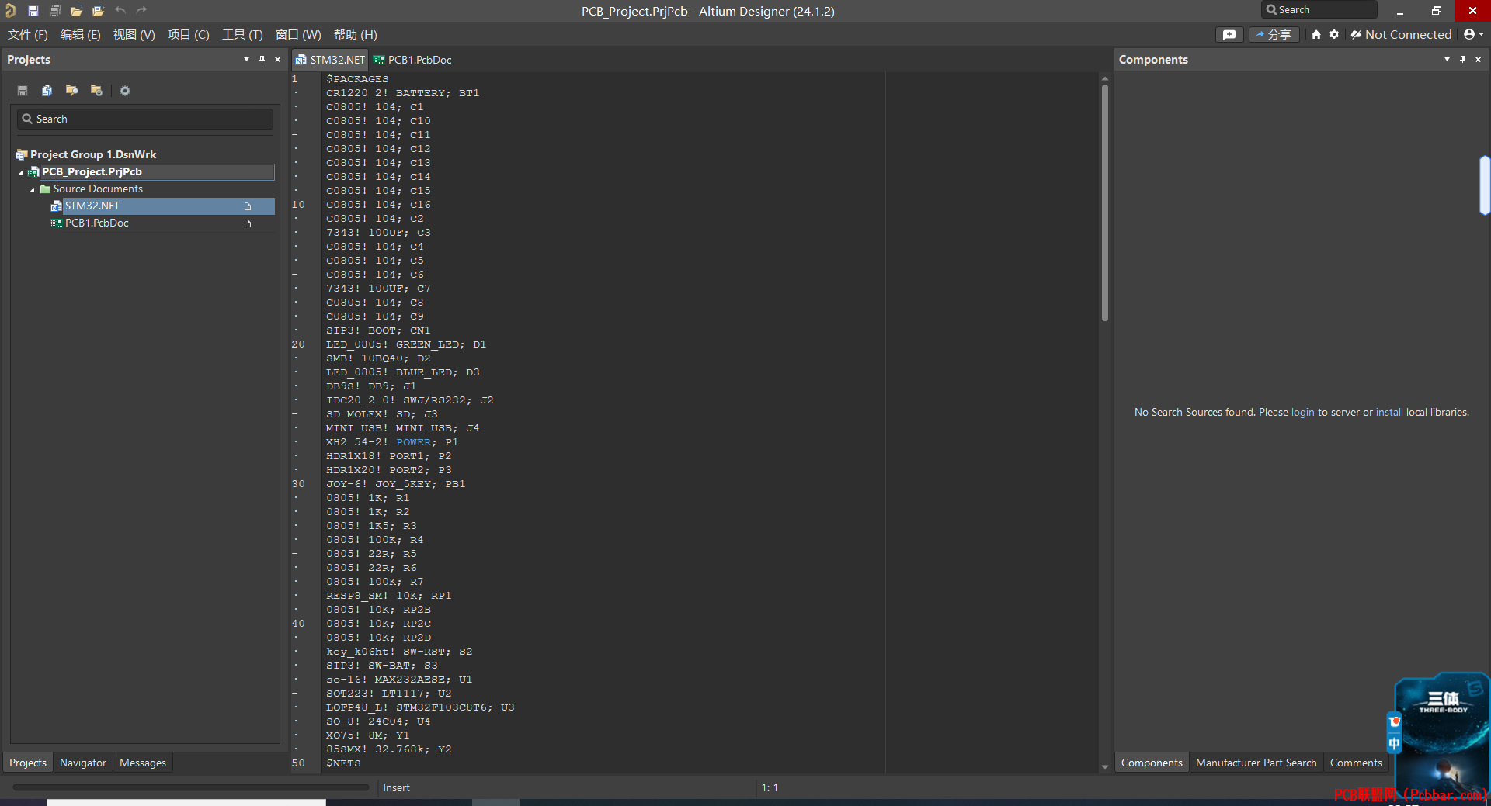
Task: Open the 文件 (F) menu
Action: tap(28, 35)
